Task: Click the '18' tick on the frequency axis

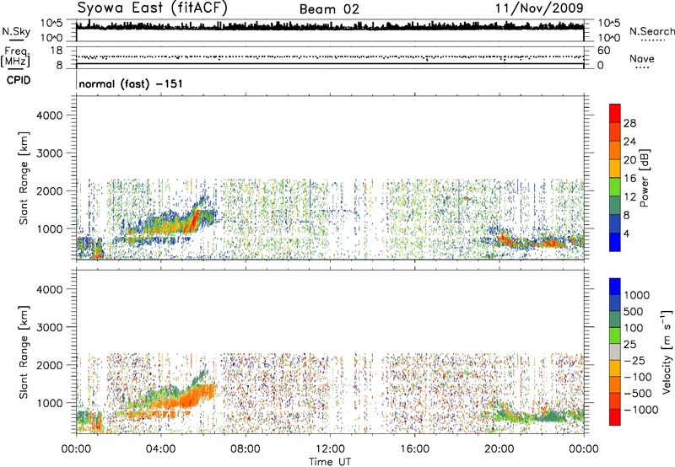Action: coord(57,51)
